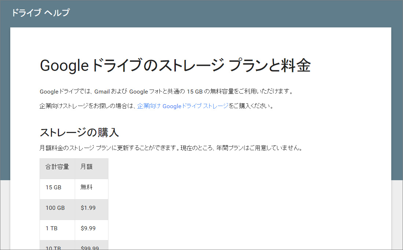Select the page title Google ドライブのストレージ プランと料金
Image resolution: width=403 pixels, height=250 pixels.
click(175, 65)
